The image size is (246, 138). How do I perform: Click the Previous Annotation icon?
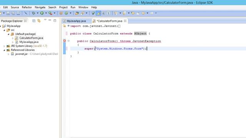point(124,13)
